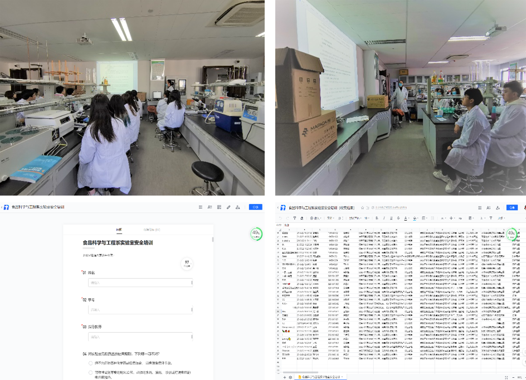Redo the last spreadsheet action
Screen dimensions: 526x380
[x=287, y=218]
